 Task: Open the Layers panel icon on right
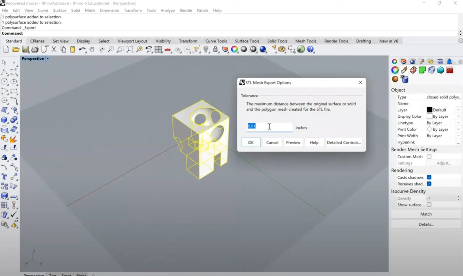[404, 62]
